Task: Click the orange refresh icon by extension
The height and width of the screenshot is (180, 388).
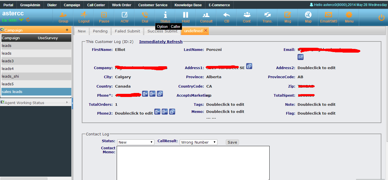Action: point(28,20)
